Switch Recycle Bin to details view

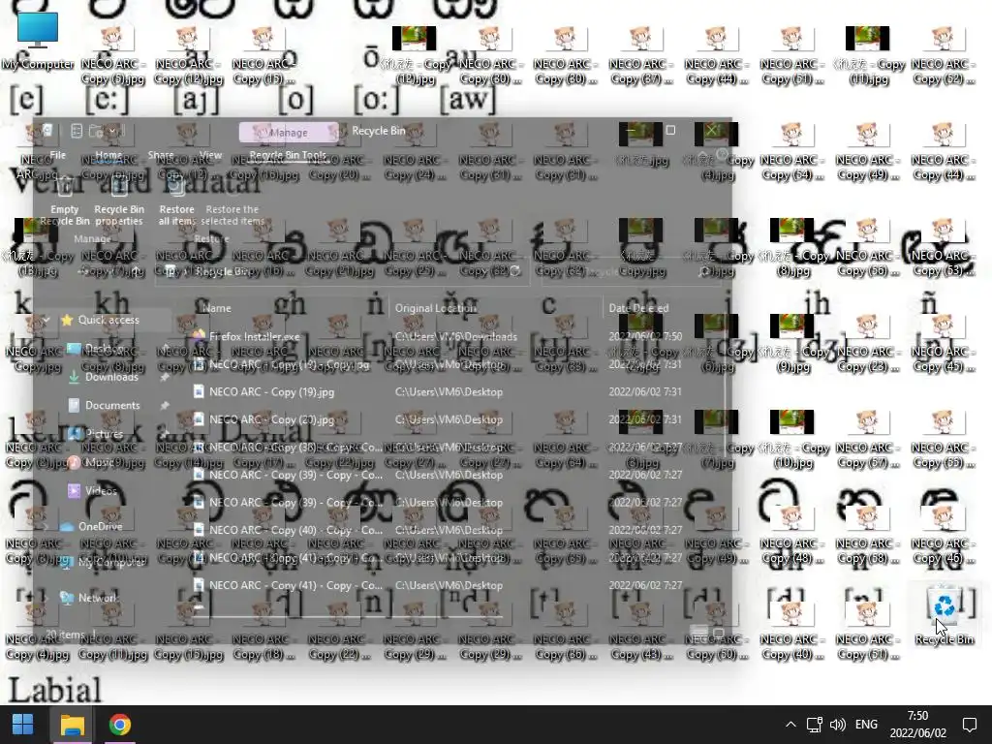point(698,632)
